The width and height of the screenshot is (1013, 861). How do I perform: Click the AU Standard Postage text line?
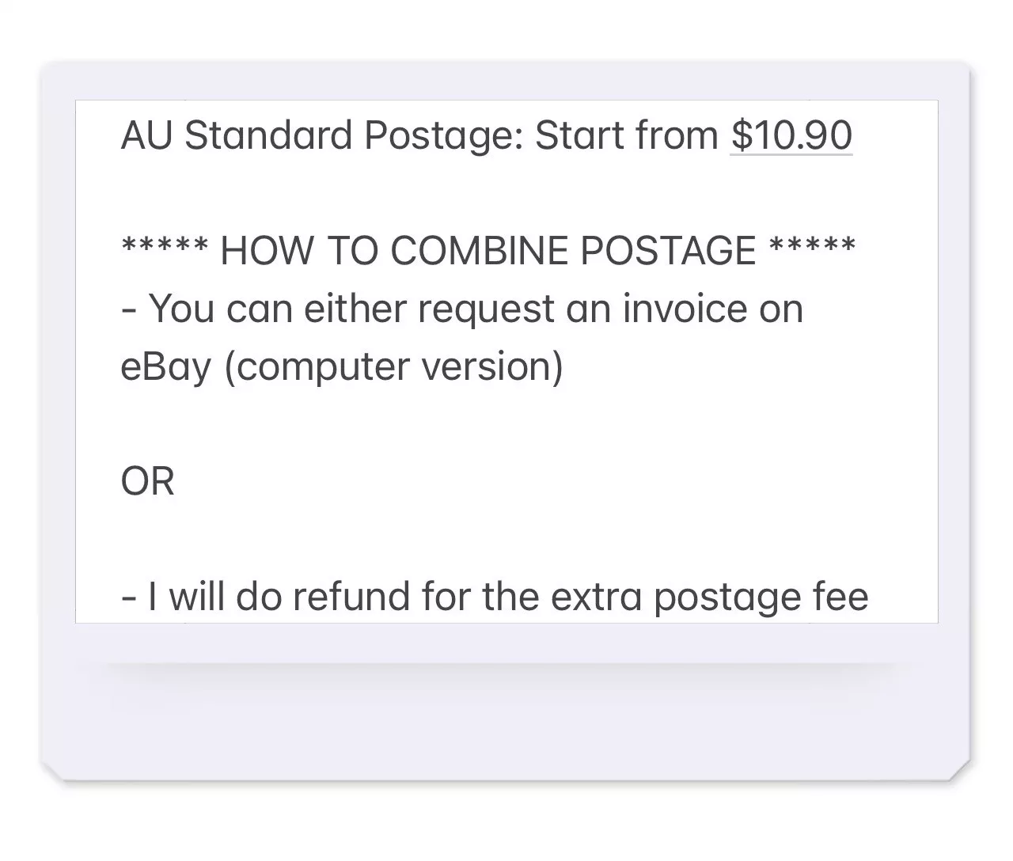(487, 135)
